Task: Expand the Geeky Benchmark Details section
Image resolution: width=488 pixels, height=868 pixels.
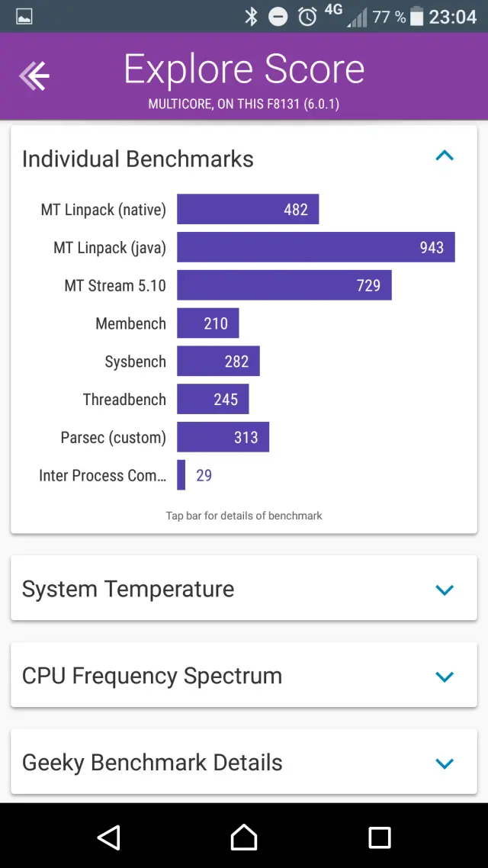Action: coord(444,764)
